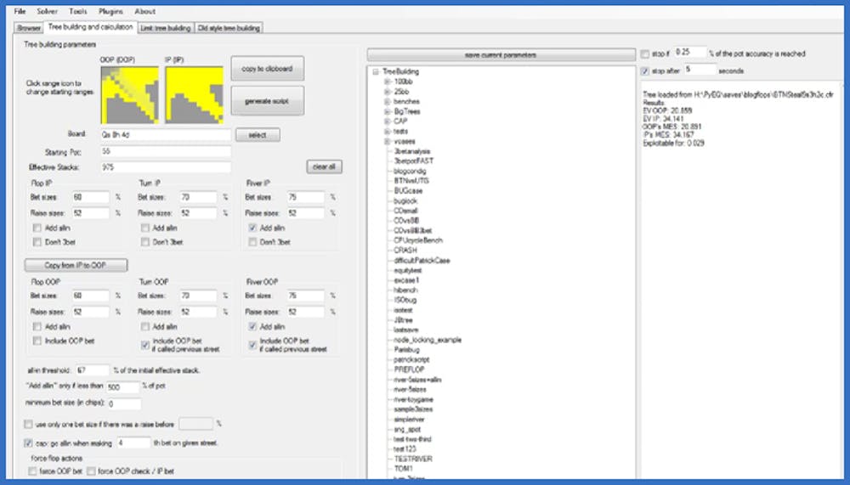This screenshot has height=485, width=850.
Task: Click the clear all button
Action: pyautogui.click(x=324, y=166)
